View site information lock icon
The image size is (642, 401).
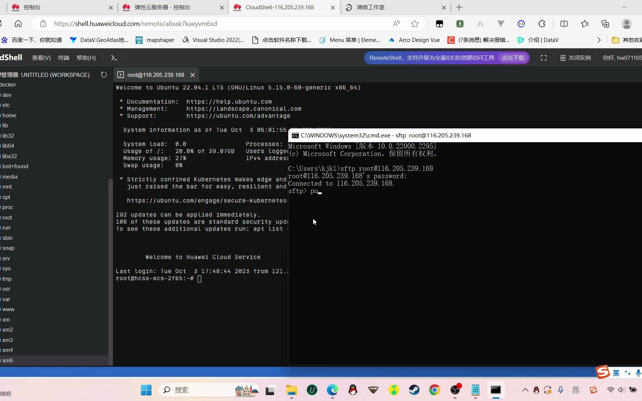(x=43, y=24)
